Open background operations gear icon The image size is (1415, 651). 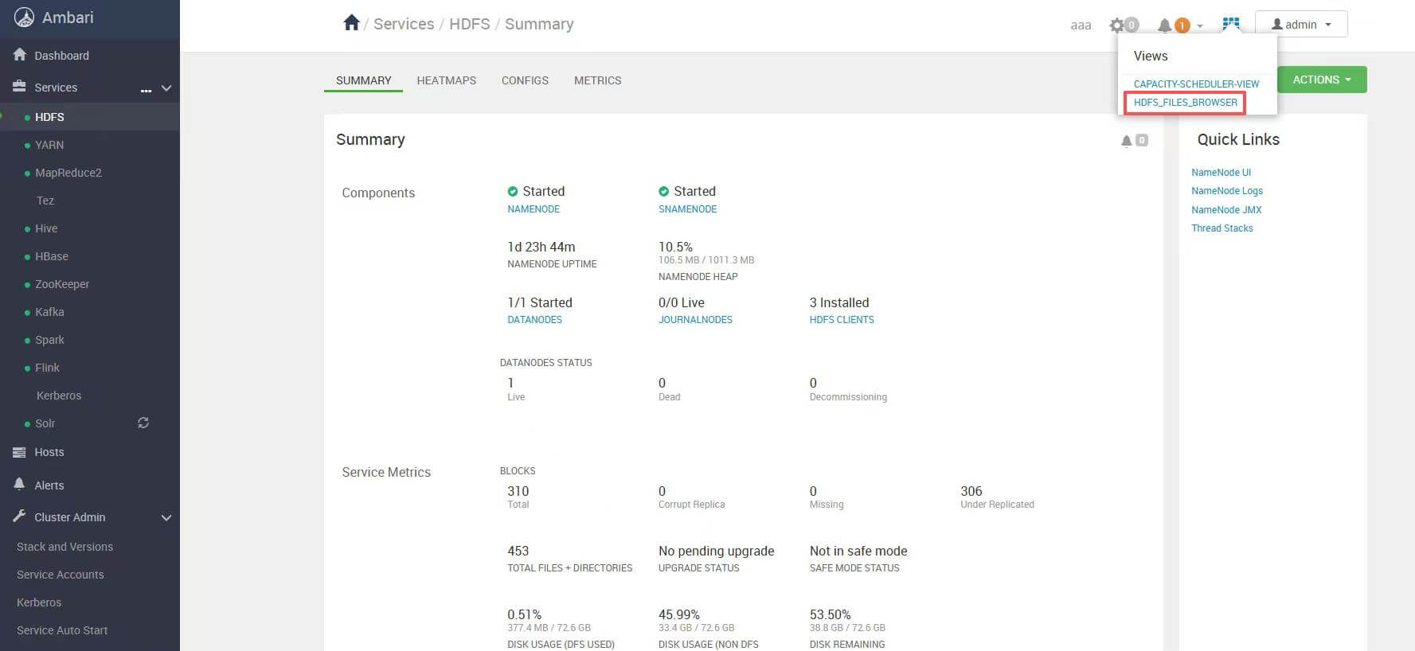click(x=1118, y=25)
